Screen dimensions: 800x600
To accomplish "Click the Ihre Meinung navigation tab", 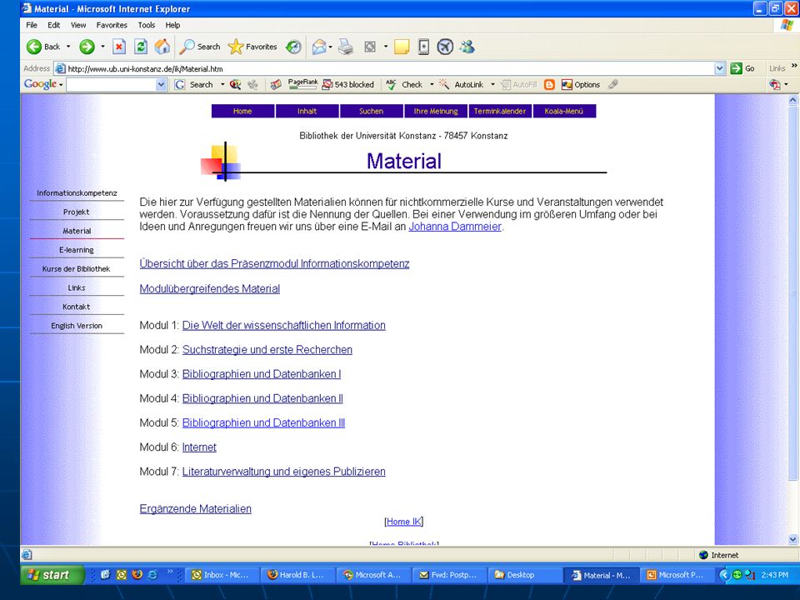I will [436, 111].
